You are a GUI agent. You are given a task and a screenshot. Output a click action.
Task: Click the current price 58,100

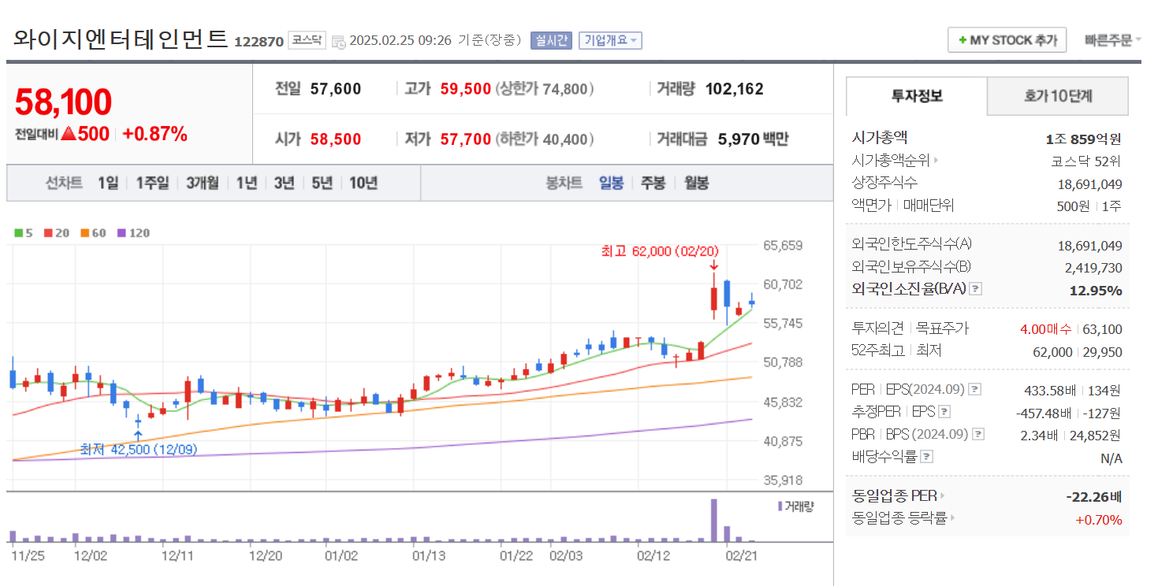tap(63, 102)
